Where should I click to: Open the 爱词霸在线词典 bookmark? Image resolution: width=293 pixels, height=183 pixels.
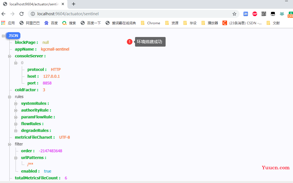(121, 23)
